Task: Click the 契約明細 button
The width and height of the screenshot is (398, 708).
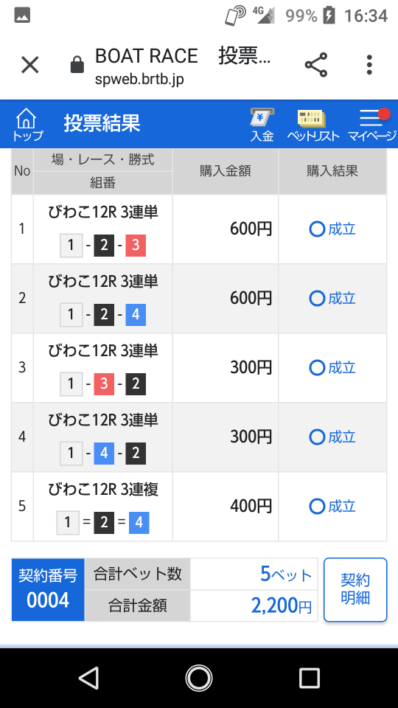Action: click(x=355, y=589)
